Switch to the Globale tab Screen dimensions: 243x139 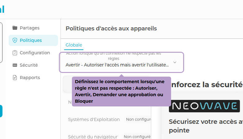click(74, 45)
